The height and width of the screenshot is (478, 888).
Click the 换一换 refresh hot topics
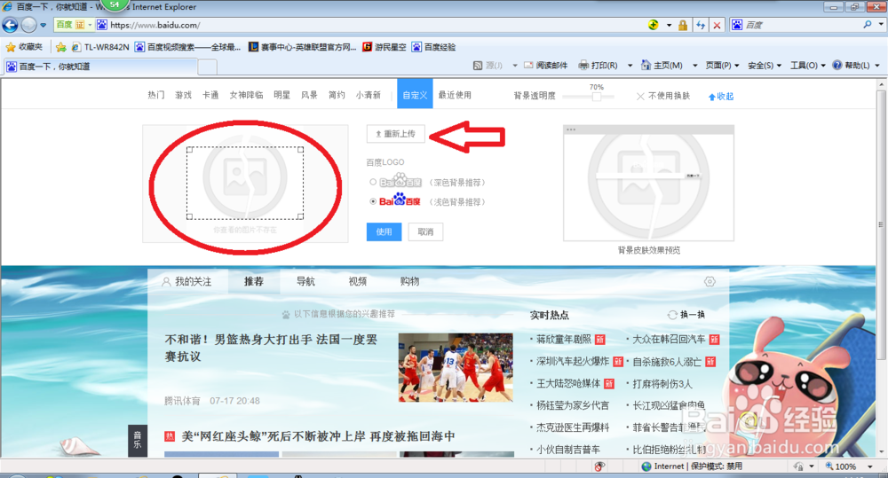click(x=686, y=315)
